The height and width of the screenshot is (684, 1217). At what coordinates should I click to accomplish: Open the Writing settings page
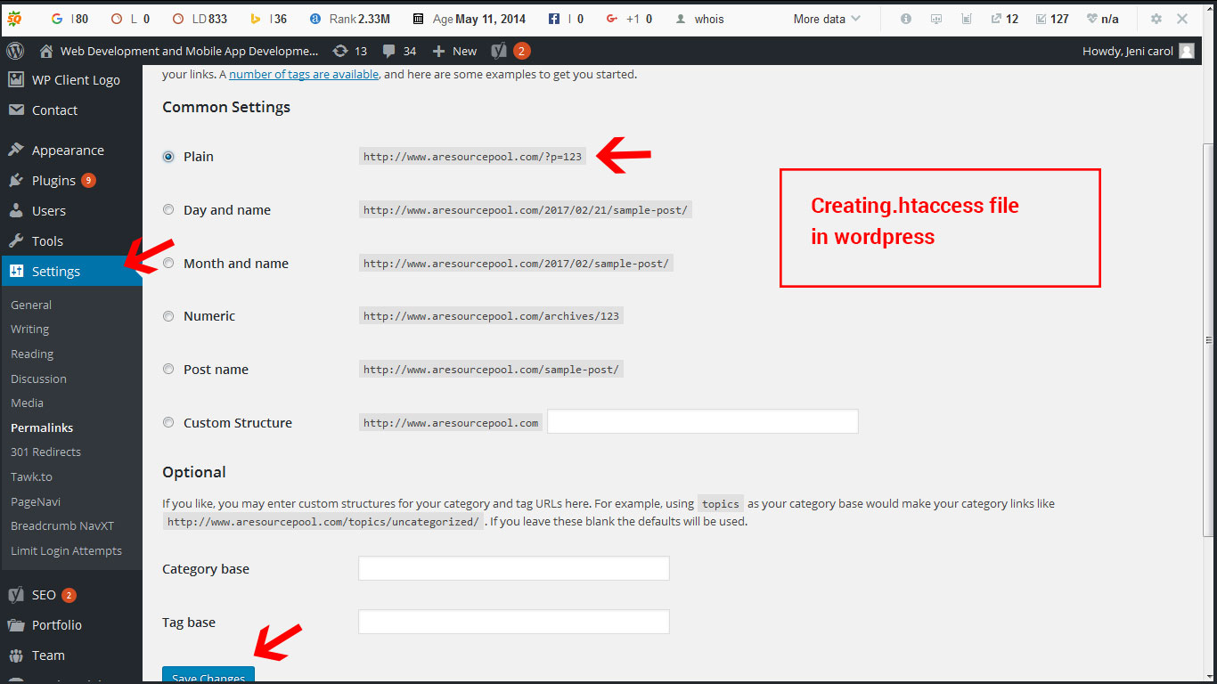point(29,329)
